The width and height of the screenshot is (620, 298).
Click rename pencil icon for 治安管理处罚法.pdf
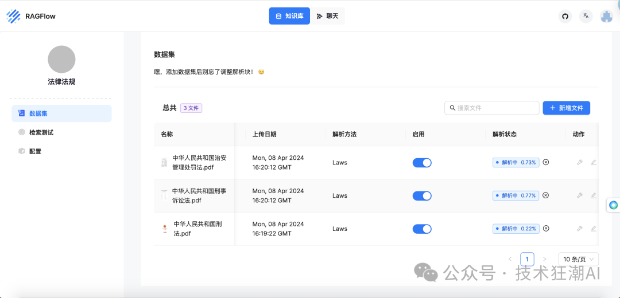tap(594, 162)
